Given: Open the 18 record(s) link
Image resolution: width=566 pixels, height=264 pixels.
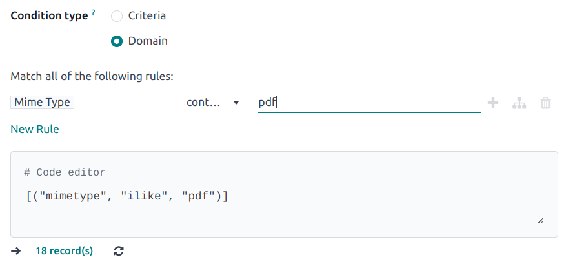Looking at the screenshot, I should (x=64, y=251).
